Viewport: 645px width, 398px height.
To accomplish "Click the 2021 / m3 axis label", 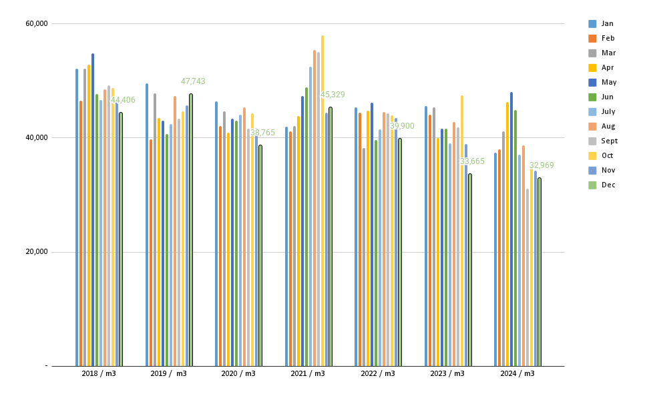I will click(308, 374).
